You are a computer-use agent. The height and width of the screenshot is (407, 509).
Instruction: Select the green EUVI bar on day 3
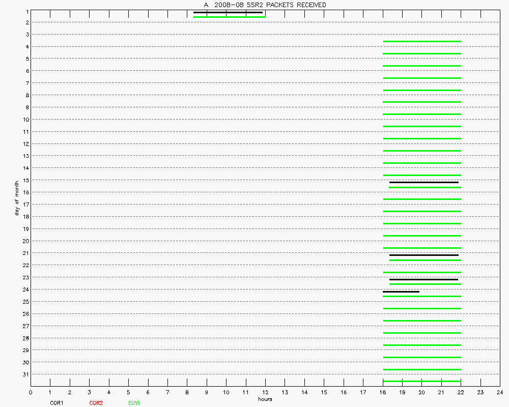(x=422, y=41)
